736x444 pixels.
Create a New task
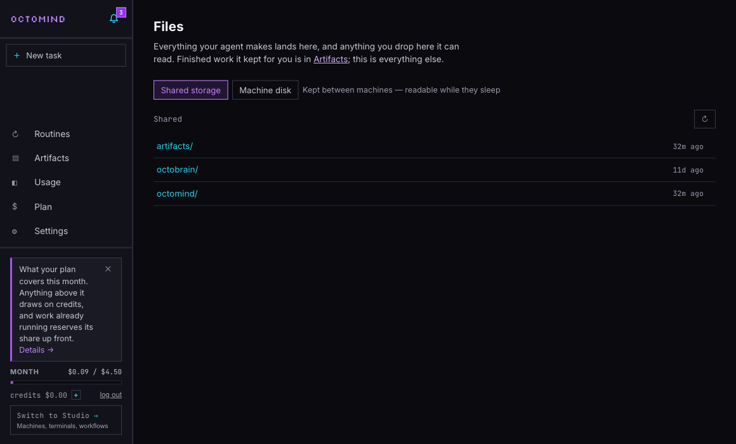[x=66, y=55]
